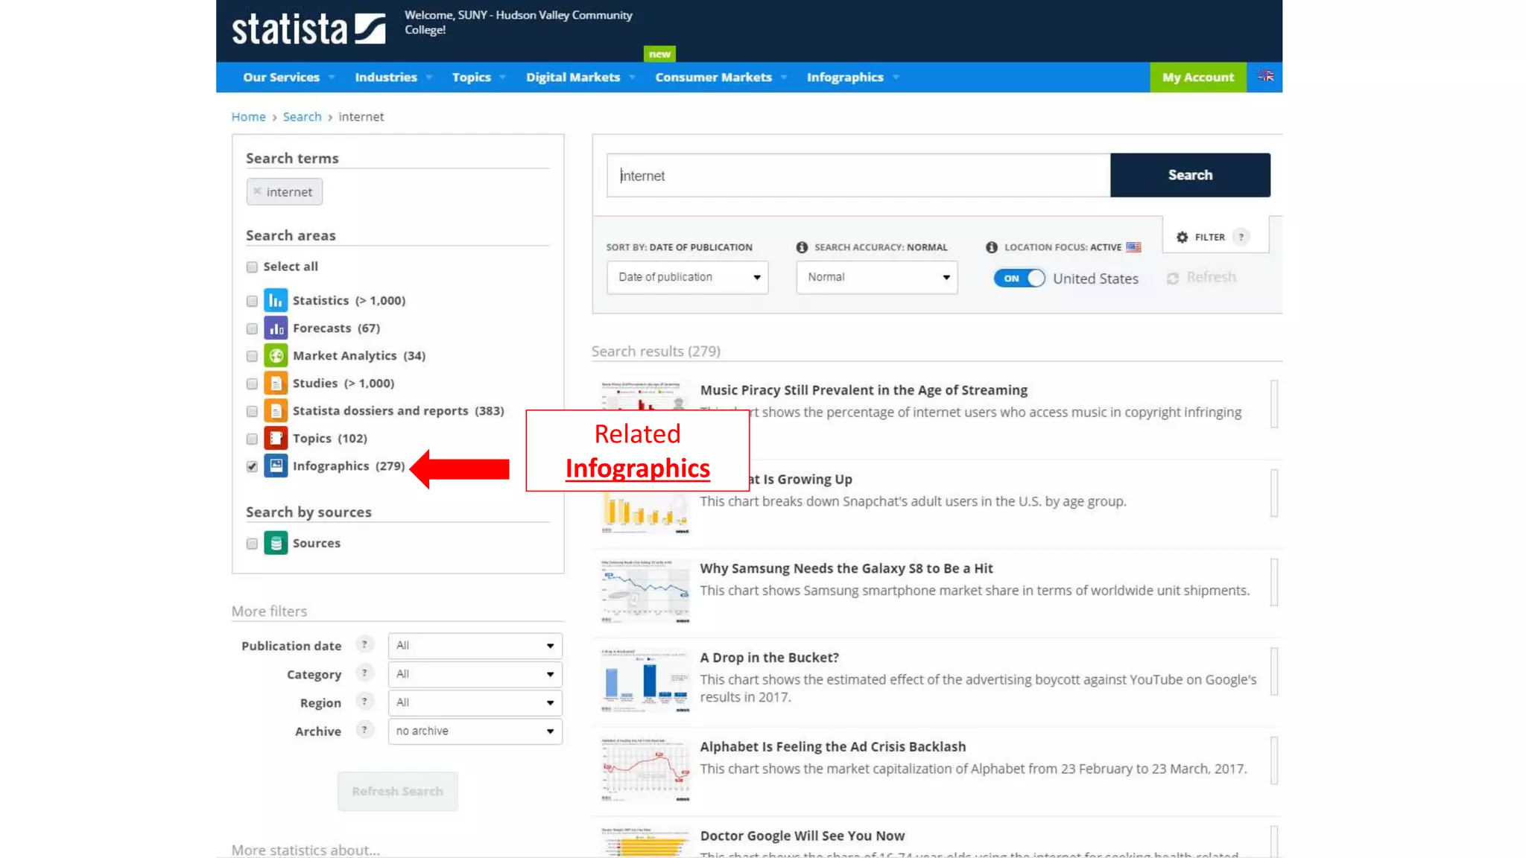The height and width of the screenshot is (858, 1526).
Task: Check the Select all checkbox
Action: (x=252, y=267)
